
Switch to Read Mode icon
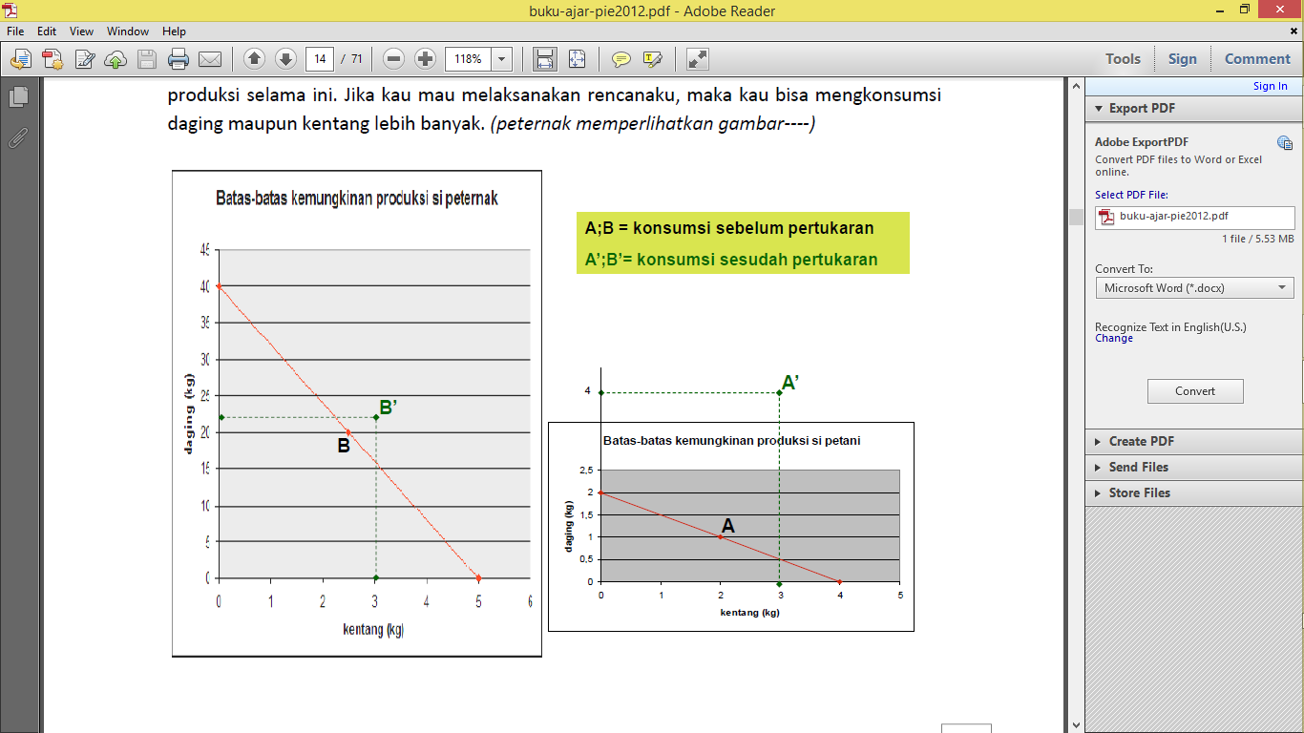pyautogui.click(x=698, y=59)
